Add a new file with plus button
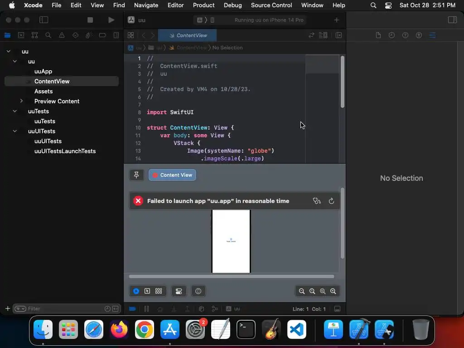 [x=8, y=309]
